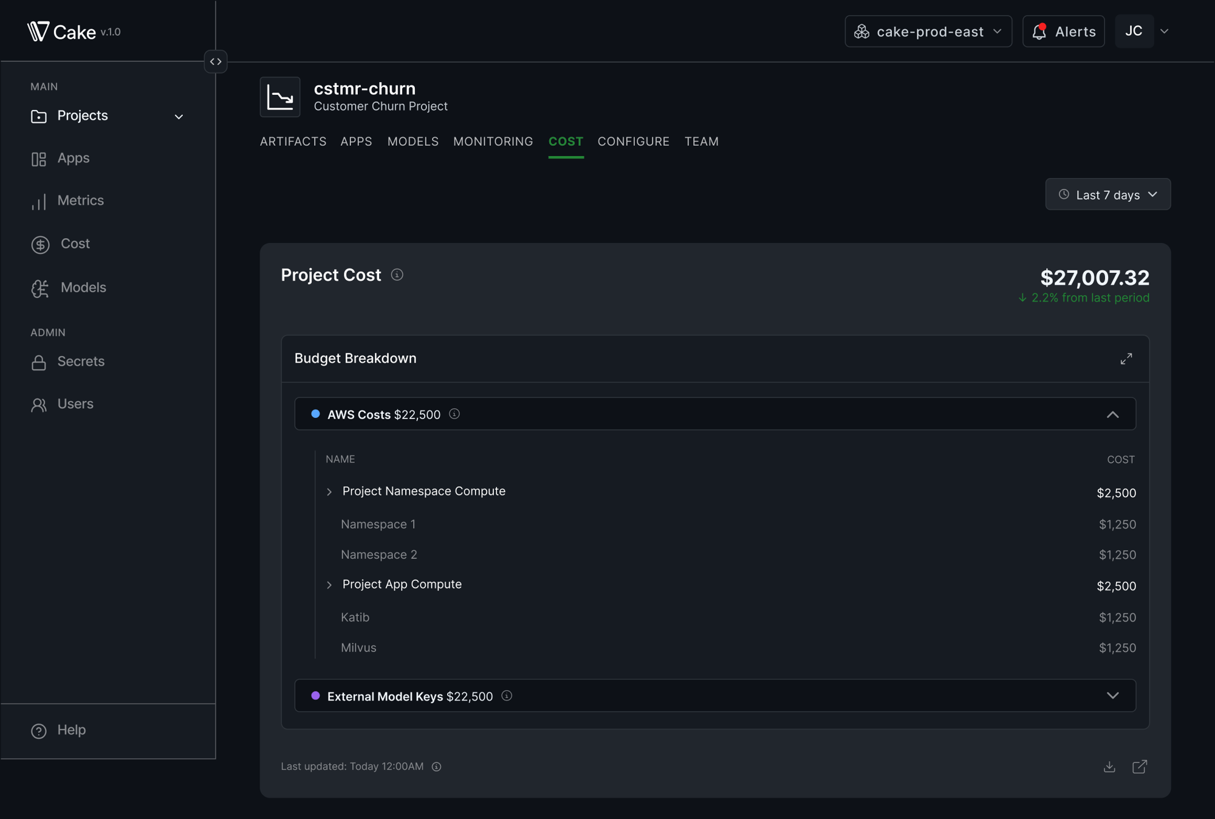
Task: Click the Project Cost info icon
Action: [397, 275]
